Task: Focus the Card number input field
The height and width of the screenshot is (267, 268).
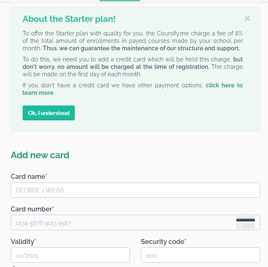Action: coord(135,222)
